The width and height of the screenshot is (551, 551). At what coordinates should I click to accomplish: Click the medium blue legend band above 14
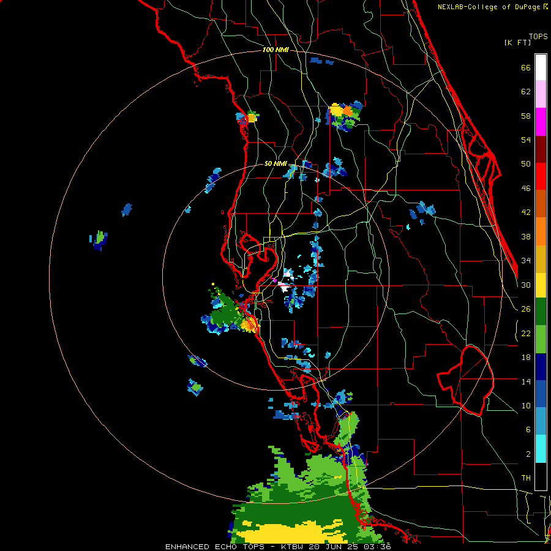tap(541, 394)
